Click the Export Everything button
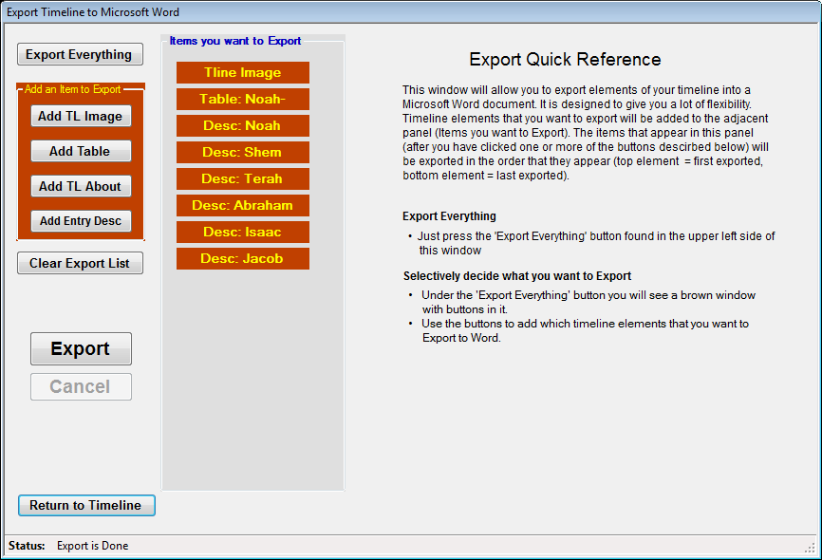The width and height of the screenshot is (822, 560). point(80,55)
